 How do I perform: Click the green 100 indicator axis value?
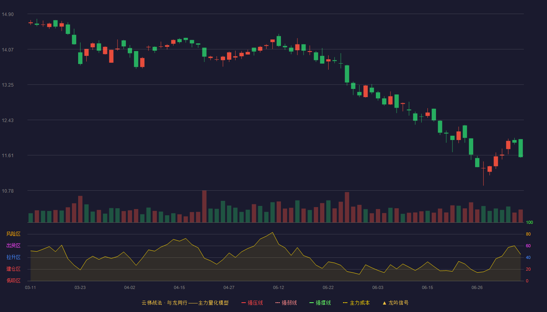coord(529,223)
